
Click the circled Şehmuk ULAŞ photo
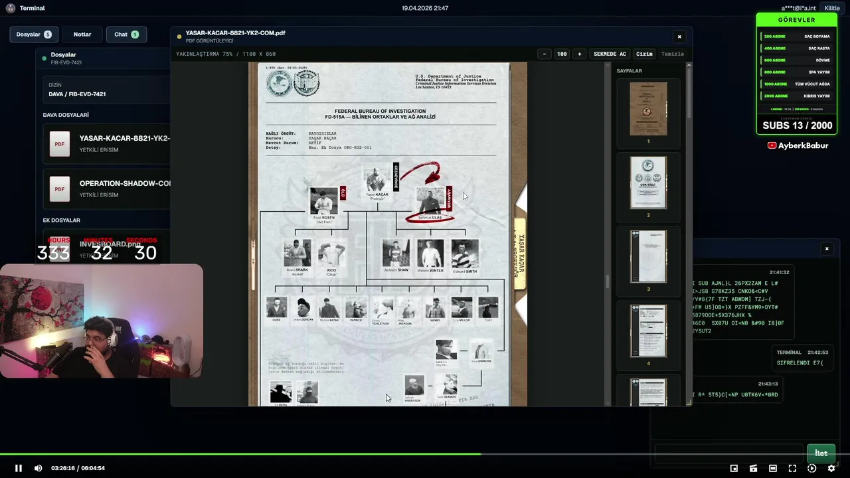(x=430, y=201)
